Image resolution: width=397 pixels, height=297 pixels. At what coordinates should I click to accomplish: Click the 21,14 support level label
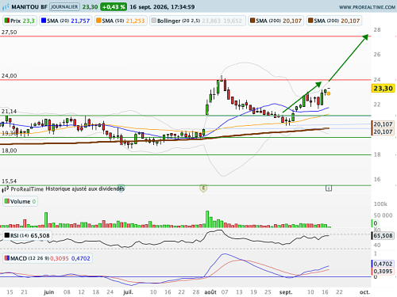[x=10, y=112]
